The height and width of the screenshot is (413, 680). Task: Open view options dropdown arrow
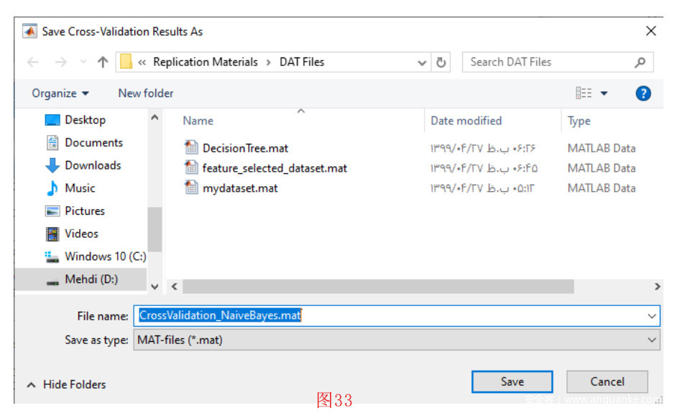pyautogui.click(x=604, y=93)
